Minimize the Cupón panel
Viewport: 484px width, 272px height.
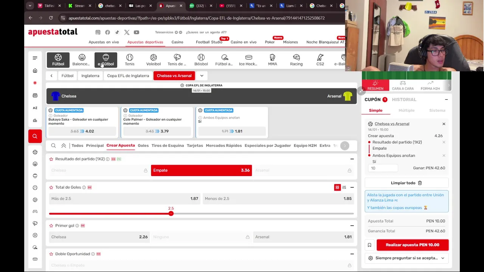click(x=446, y=99)
